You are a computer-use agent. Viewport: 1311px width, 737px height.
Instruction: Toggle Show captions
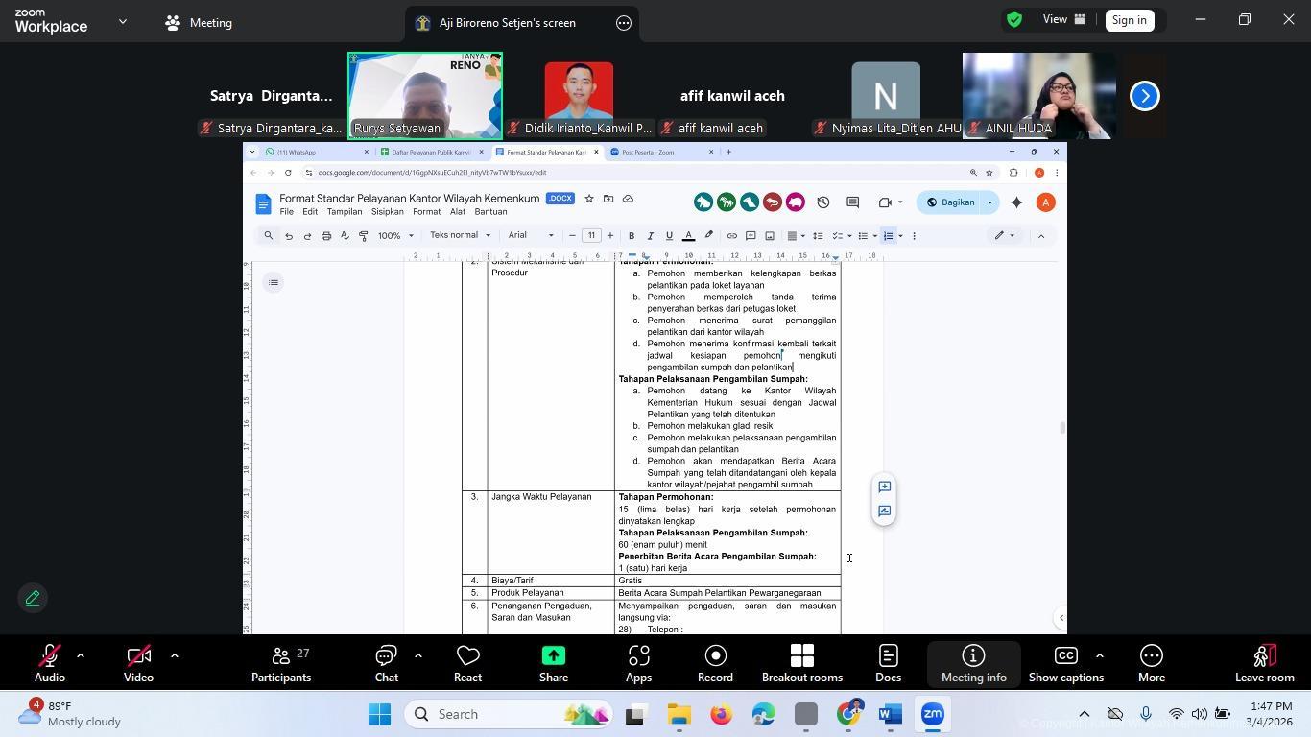(x=1065, y=663)
